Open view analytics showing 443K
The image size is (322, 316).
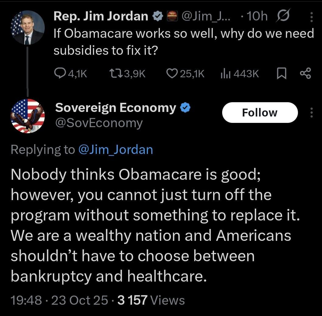click(225, 73)
